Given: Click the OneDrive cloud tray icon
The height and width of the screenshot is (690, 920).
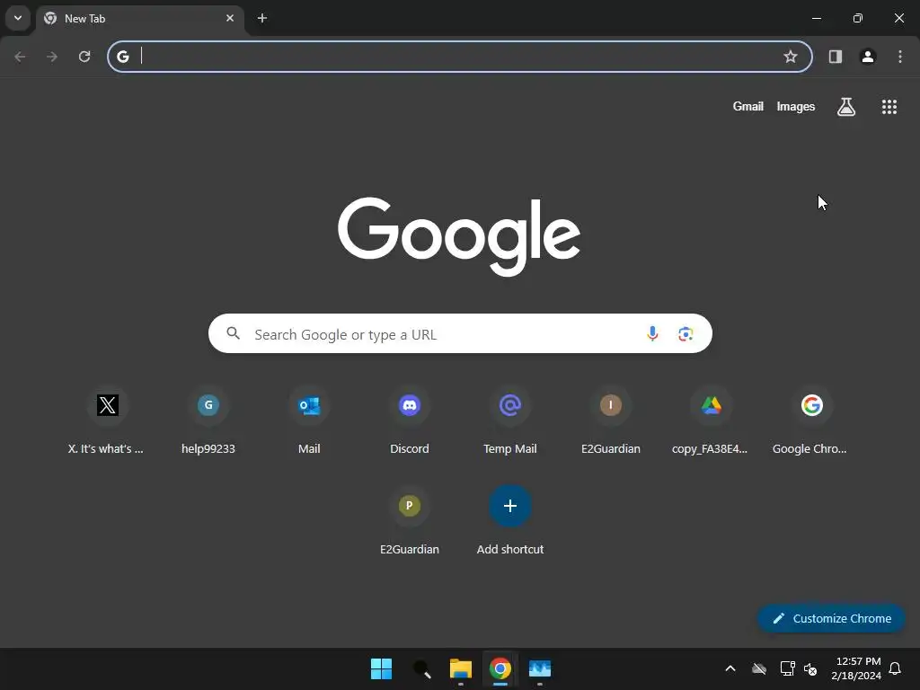Looking at the screenshot, I should point(759,668).
